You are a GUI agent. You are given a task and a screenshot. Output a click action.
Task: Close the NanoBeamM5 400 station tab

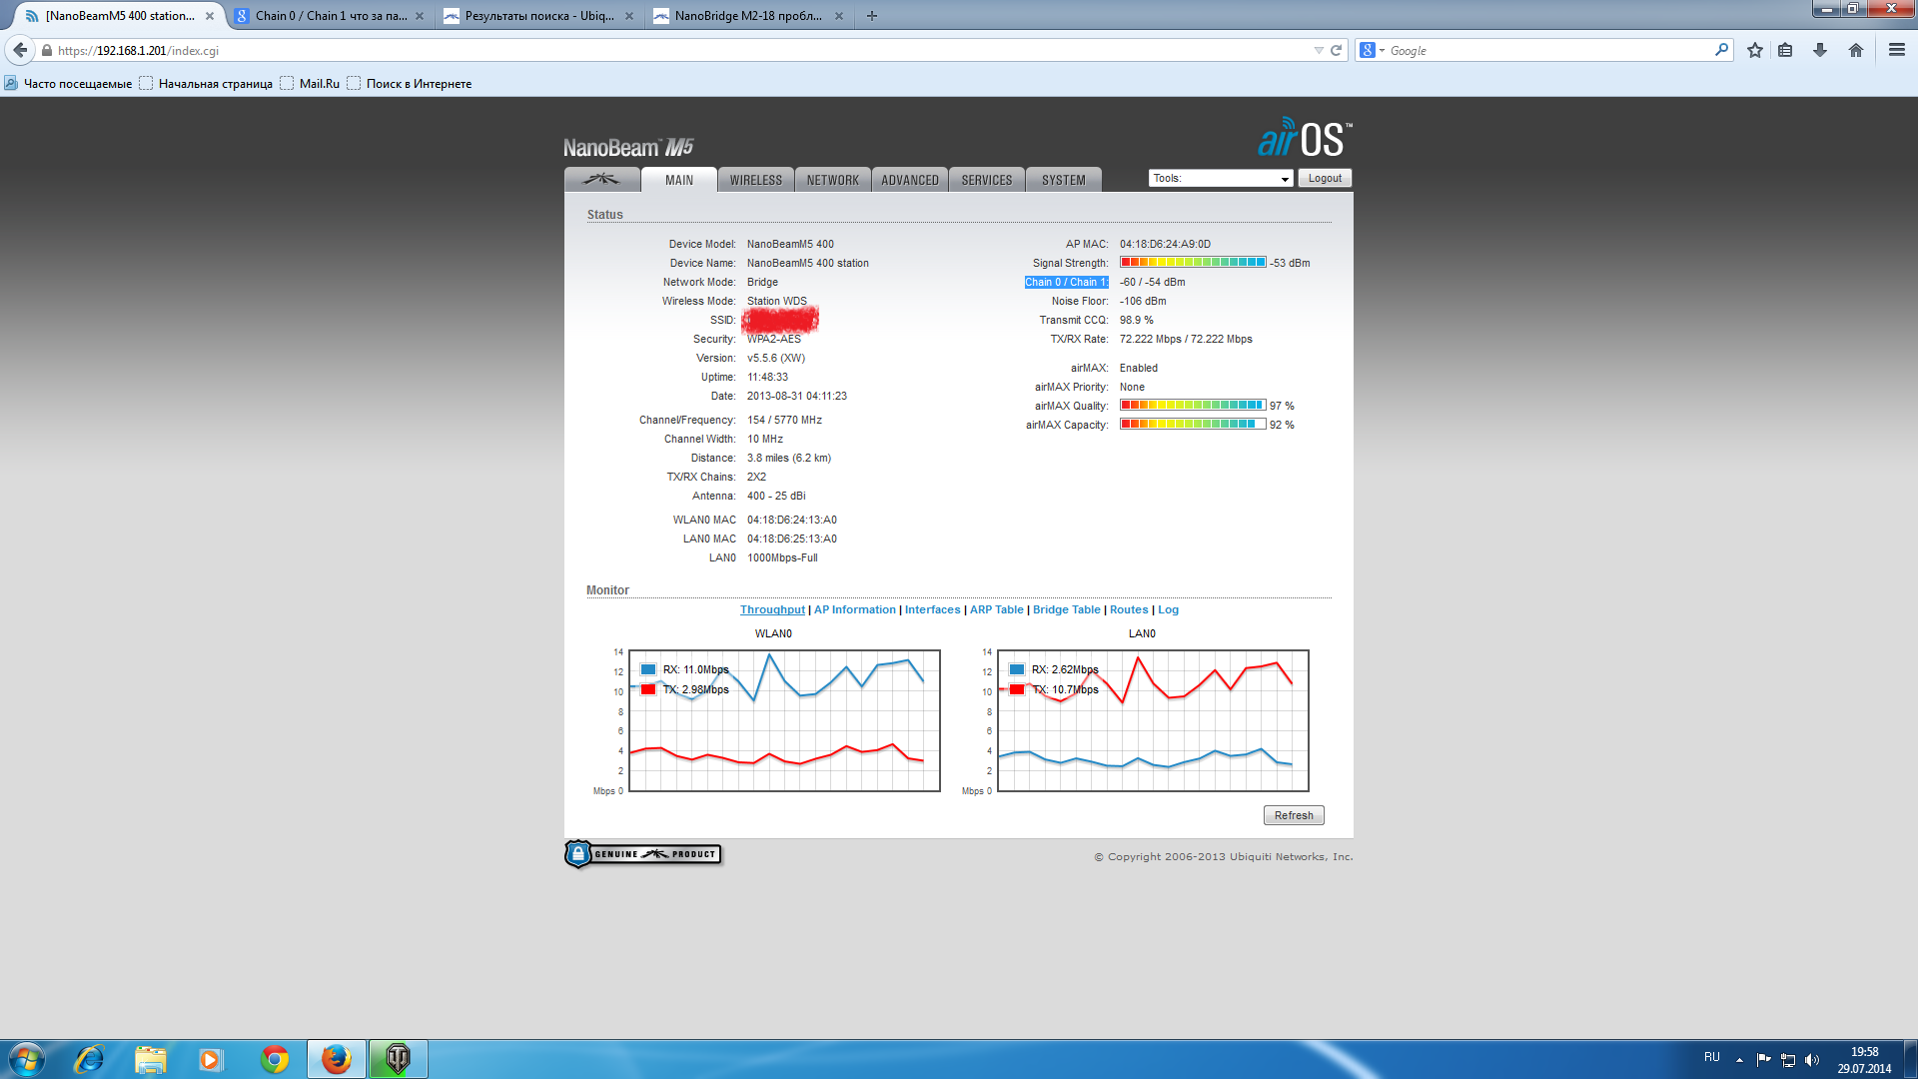click(x=210, y=16)
